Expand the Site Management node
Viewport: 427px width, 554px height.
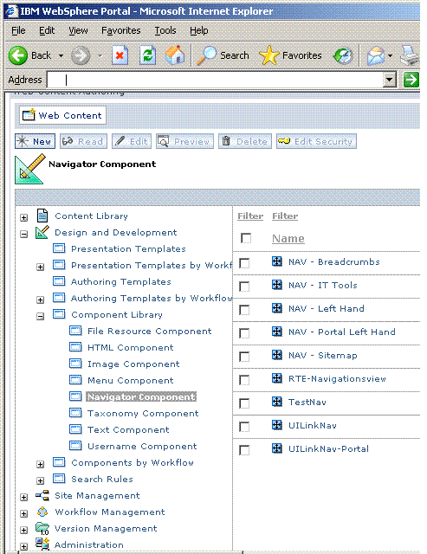[23, 497]
